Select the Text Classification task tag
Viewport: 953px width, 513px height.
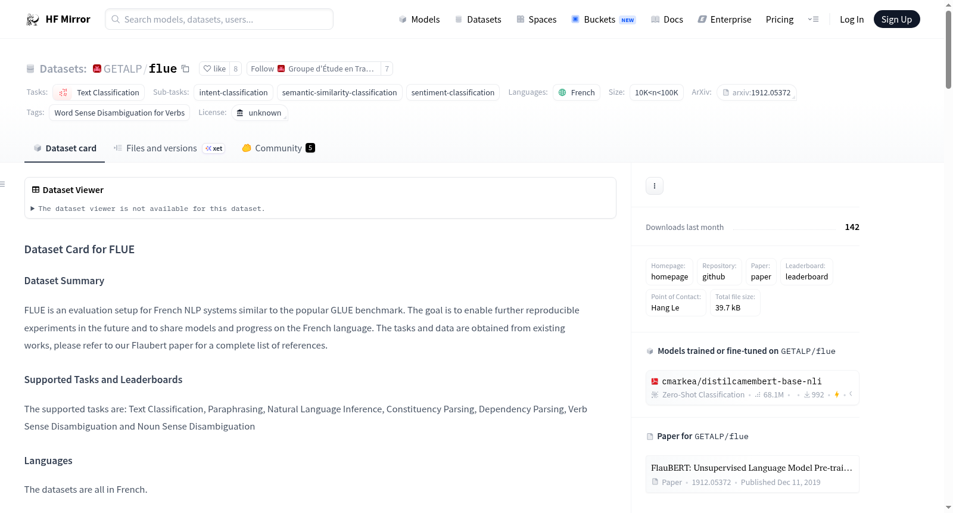[99, 92]
